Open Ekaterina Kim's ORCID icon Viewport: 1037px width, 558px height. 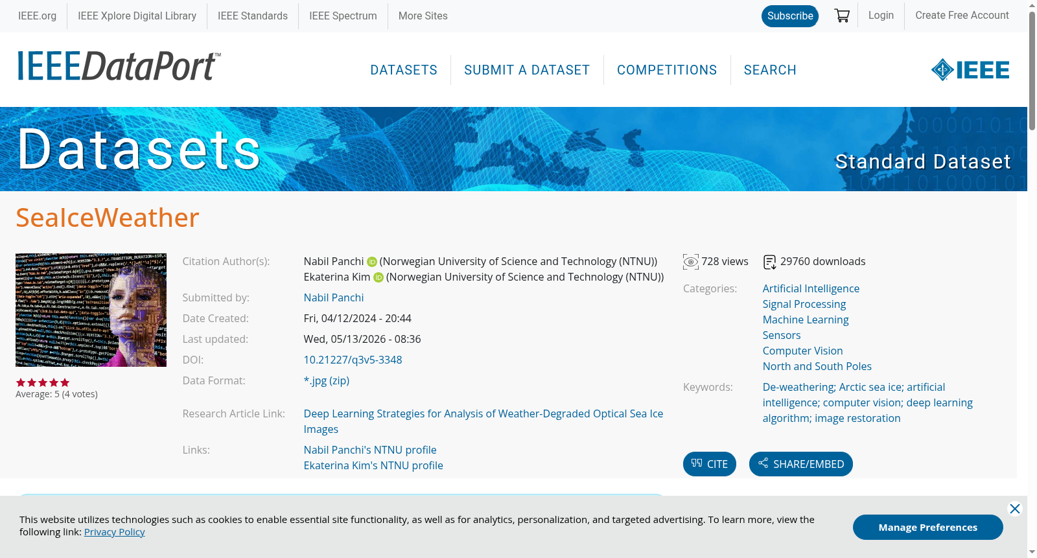pos(379,277)
